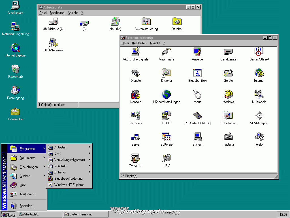Open the Maus settings icon
Screen dimensions: 290x218
[197, 95]
